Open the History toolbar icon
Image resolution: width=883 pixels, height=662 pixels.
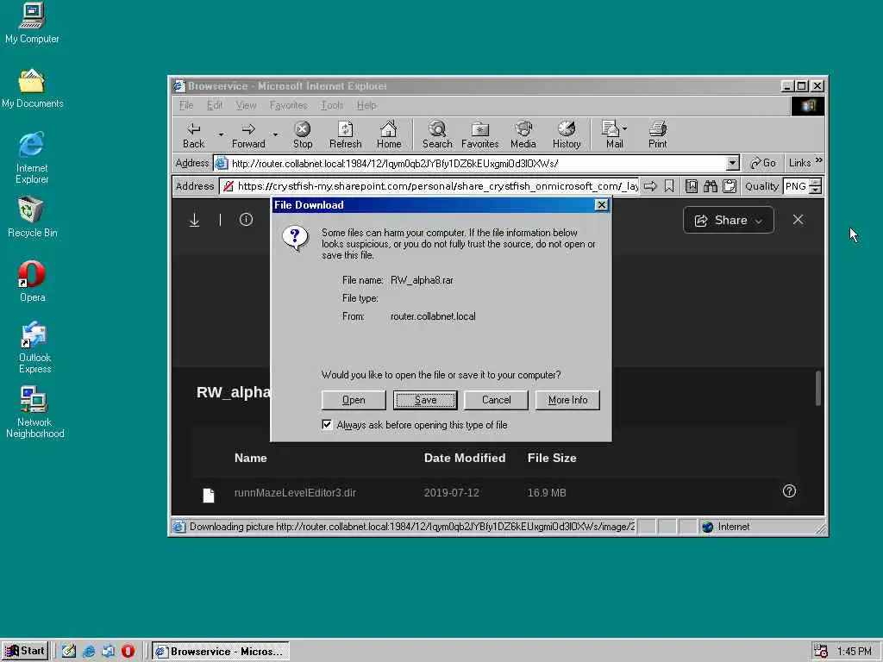click(x=566, y=135)
